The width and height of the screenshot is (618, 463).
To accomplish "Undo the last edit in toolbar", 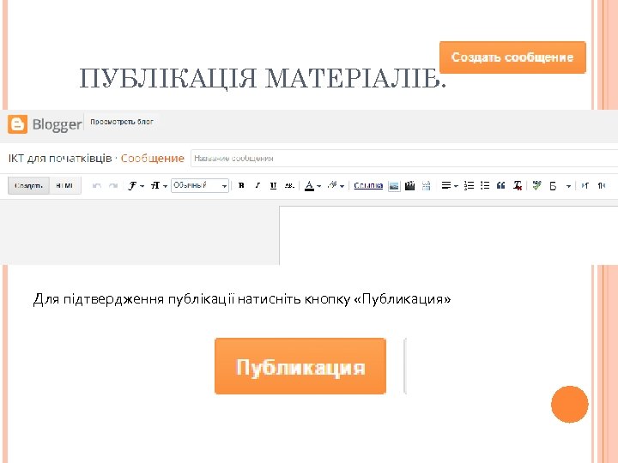I will pyautogui.click(x=96, y=186).
